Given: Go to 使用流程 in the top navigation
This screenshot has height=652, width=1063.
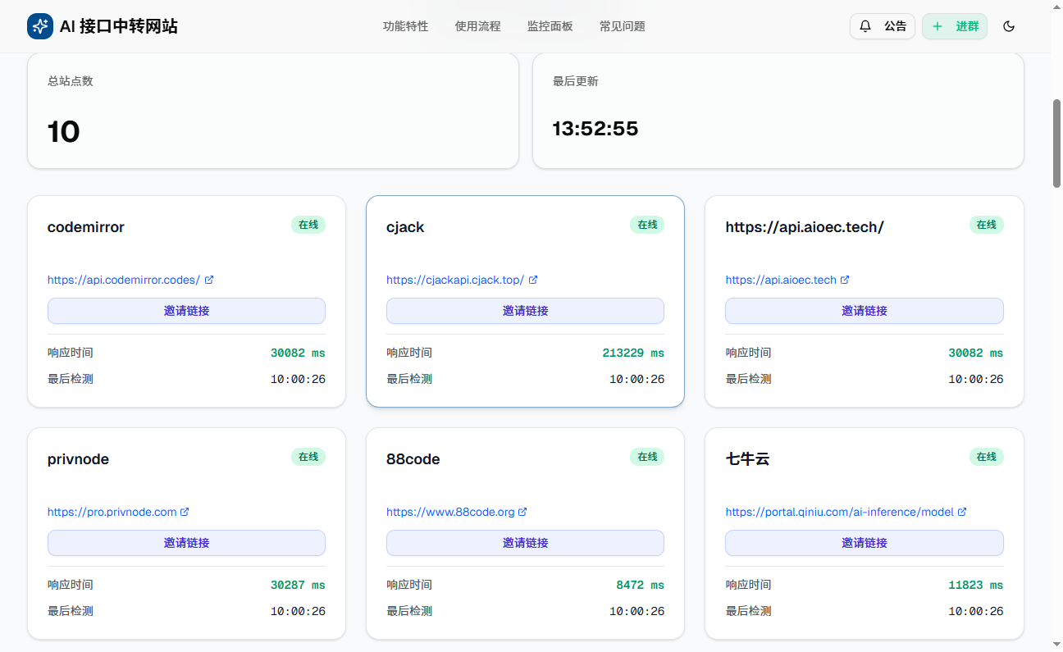Looking at the screenshot, I should [x=477, y=26].
